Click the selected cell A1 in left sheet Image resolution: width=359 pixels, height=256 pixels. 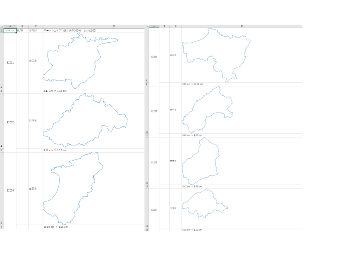pyautogui.click(x=10, y=30)
